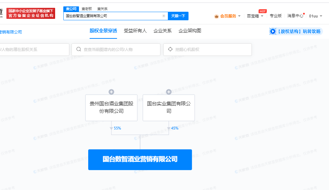Click the red HOT badge above 百宝箱
This screenshot has width=329, height=190.
coord(262,11)
